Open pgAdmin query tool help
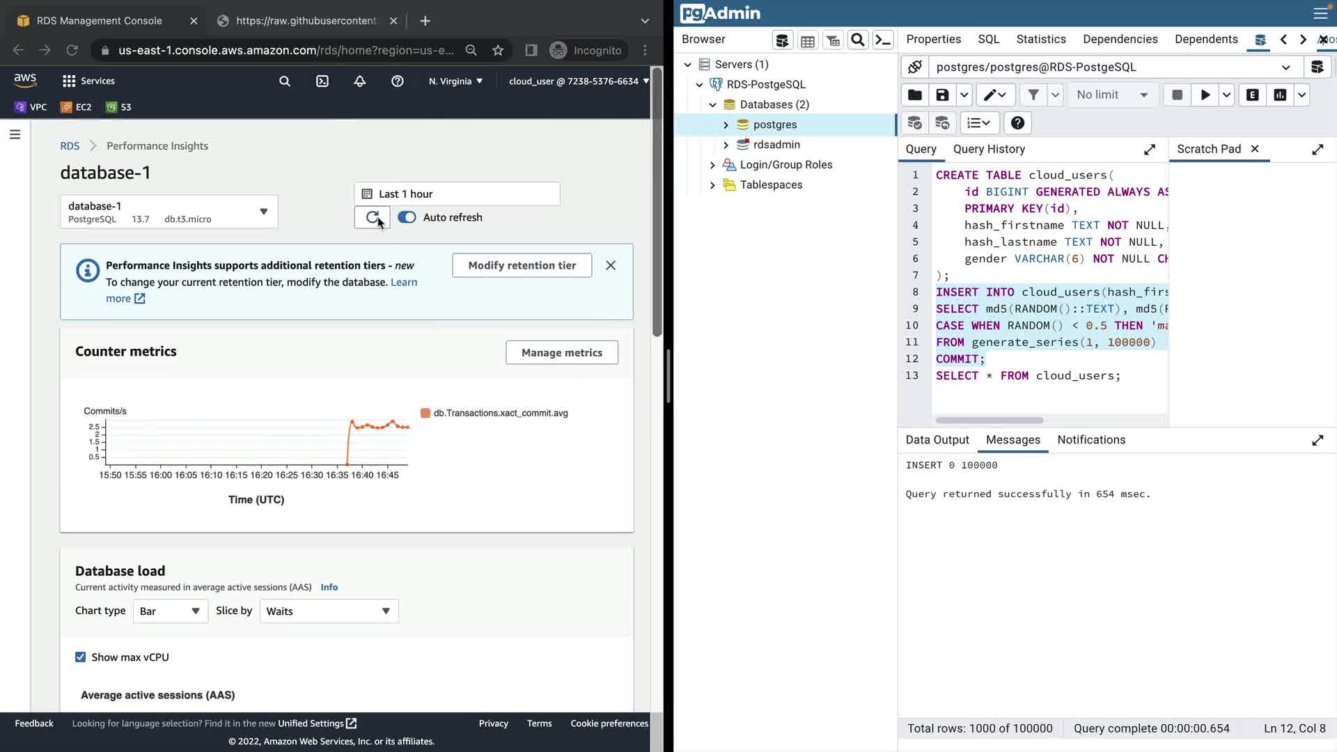This screenshot has height=752, width=1337. [1017, 123]
